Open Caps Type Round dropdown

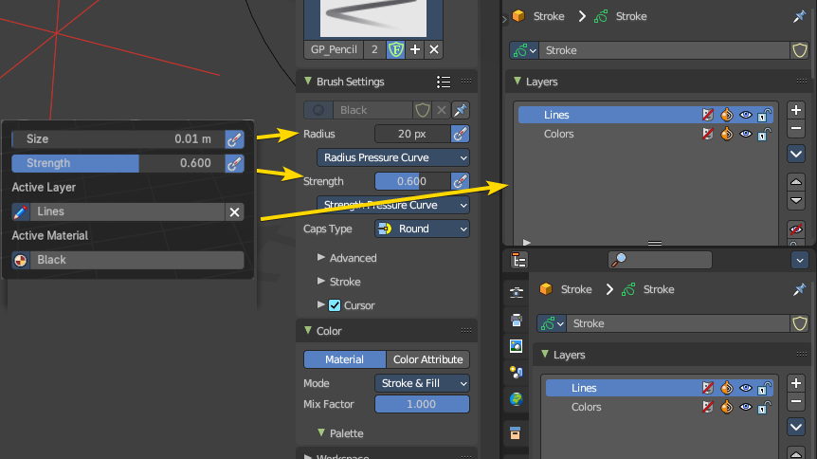(422, 229)
